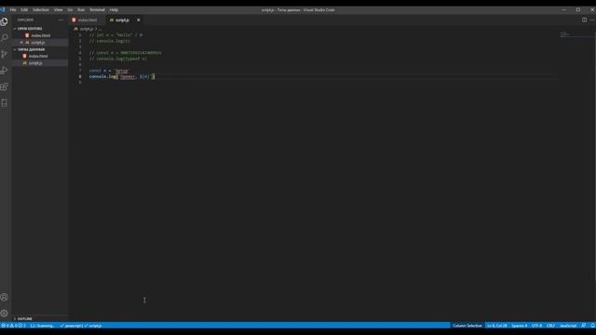This screenshot has width=596, height=335.
Task: Toggle Column Selection mode in status bar
Action: tap(467, 326)
